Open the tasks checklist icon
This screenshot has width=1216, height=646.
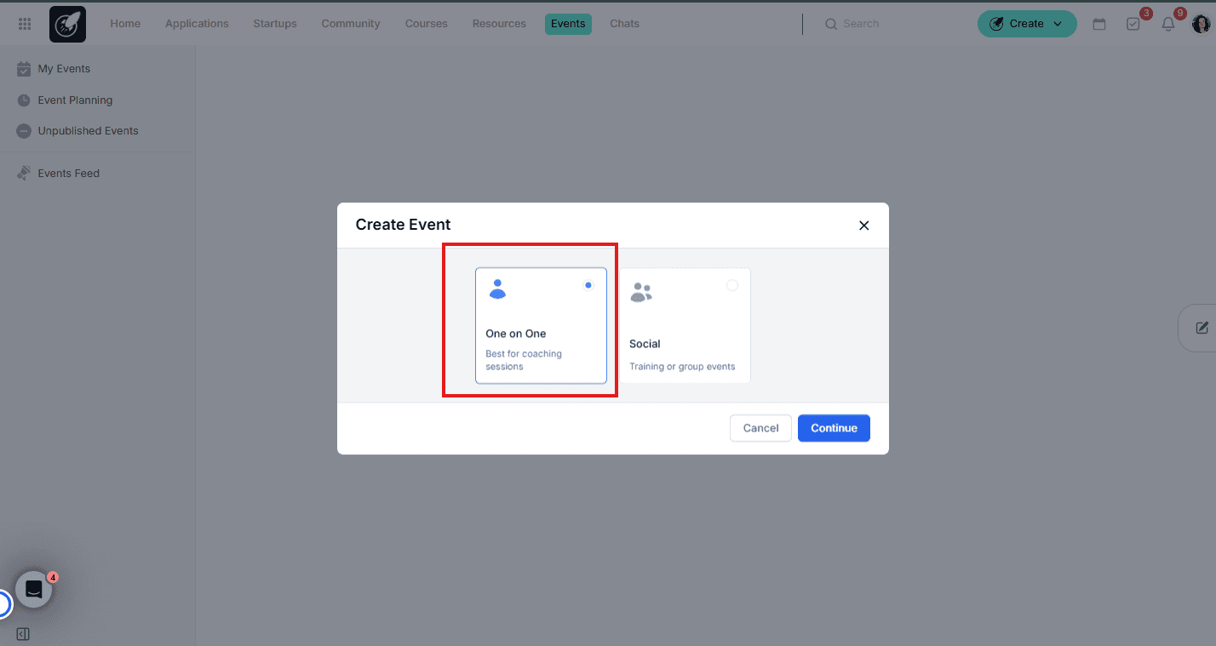[1133, 24]
